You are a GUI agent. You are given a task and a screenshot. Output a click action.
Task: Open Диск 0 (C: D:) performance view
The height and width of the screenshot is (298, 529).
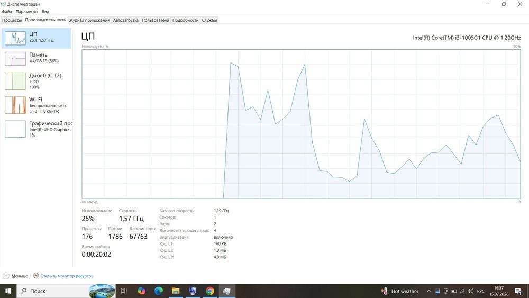tap(36, 81)
